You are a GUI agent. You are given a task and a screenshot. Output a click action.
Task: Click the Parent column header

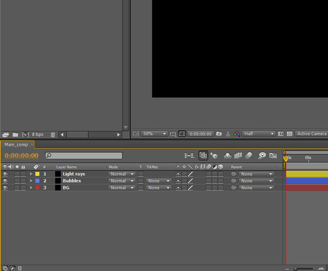point(236,167)
